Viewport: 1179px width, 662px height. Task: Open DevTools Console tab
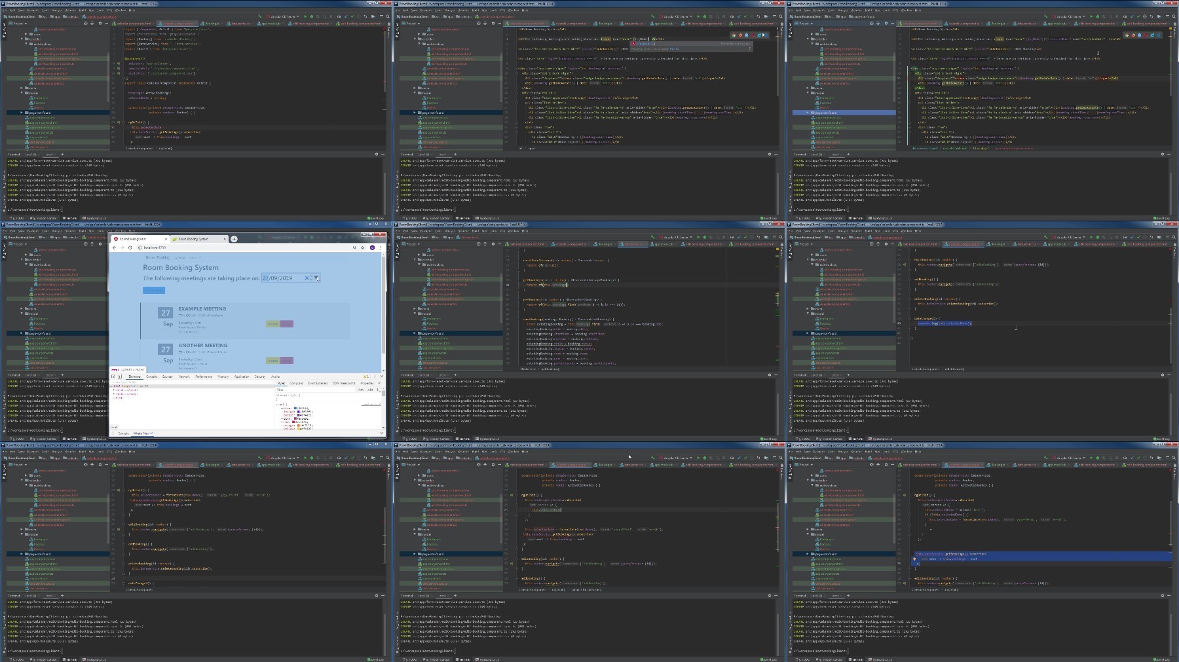pos(151,377)
